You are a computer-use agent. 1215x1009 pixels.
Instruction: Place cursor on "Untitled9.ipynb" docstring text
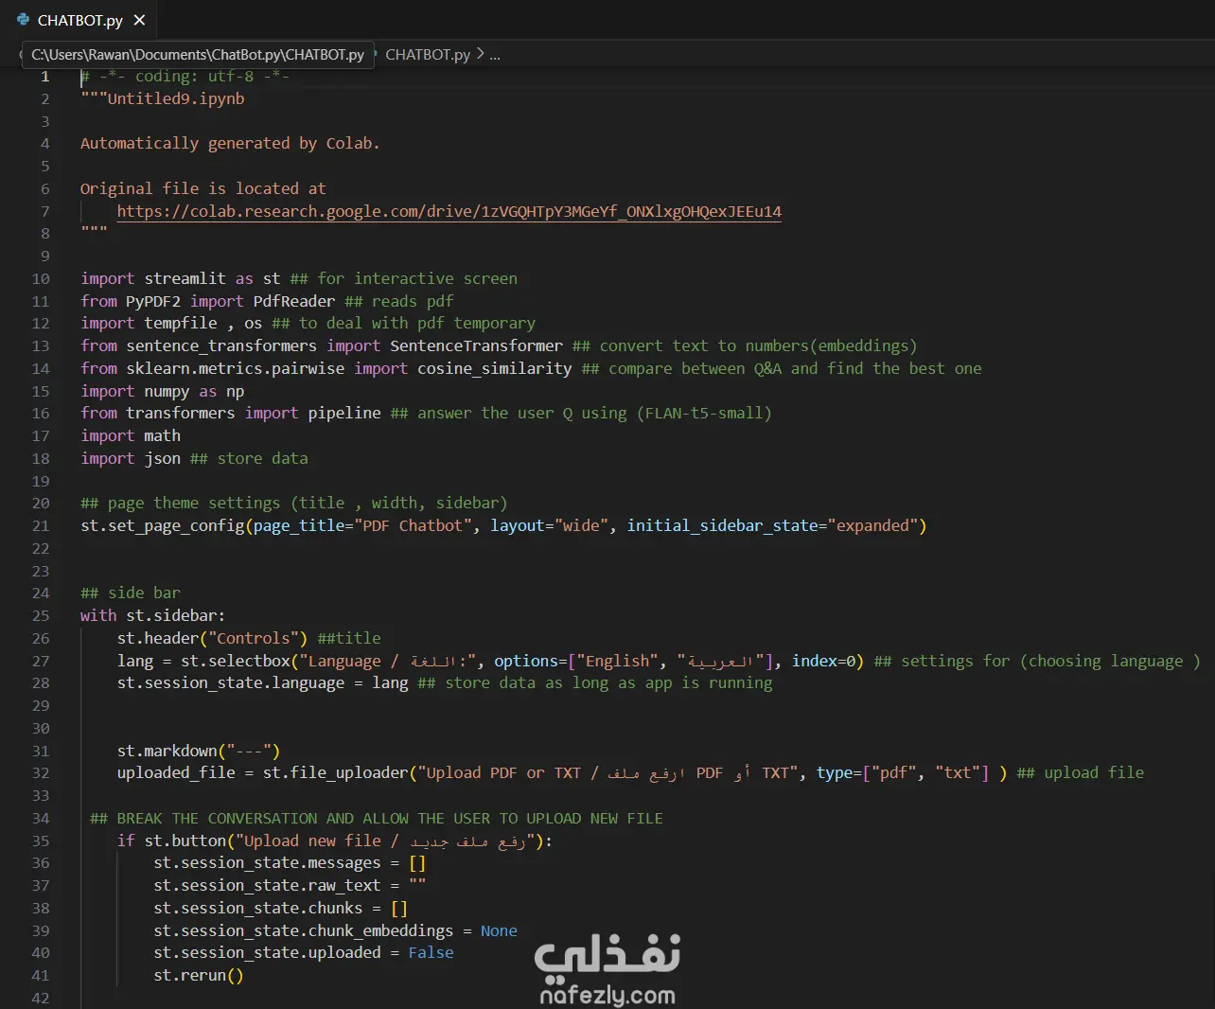pyautogui.click(x=176, y=99)
